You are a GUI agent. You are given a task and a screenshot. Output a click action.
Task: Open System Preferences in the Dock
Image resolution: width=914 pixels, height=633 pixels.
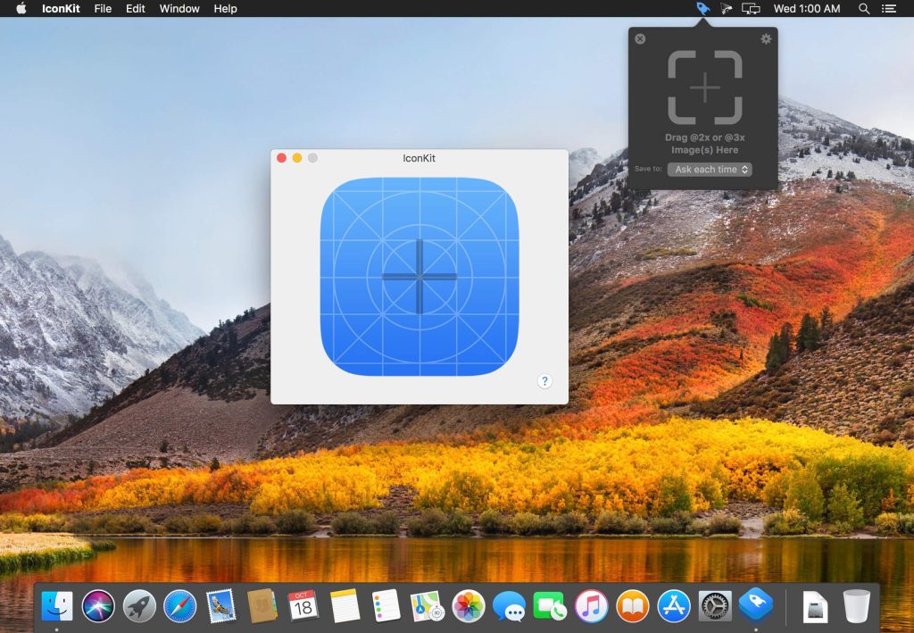pos(715,606)
